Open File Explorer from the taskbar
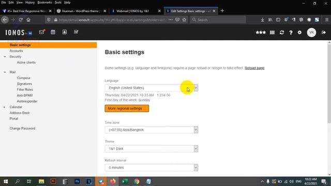 41,181
